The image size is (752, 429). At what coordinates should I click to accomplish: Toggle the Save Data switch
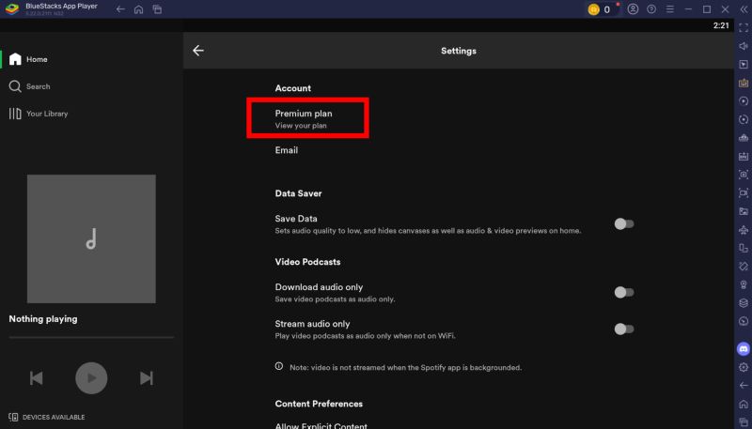pos(624,223)
